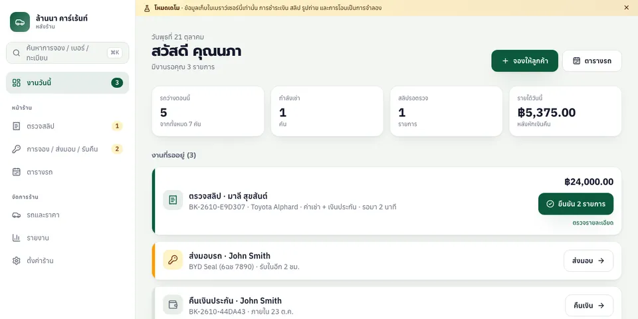Click คืนเงินประกัน · John Smith title
The width and height of the screenshot is (638, 319).
(235, 300)
